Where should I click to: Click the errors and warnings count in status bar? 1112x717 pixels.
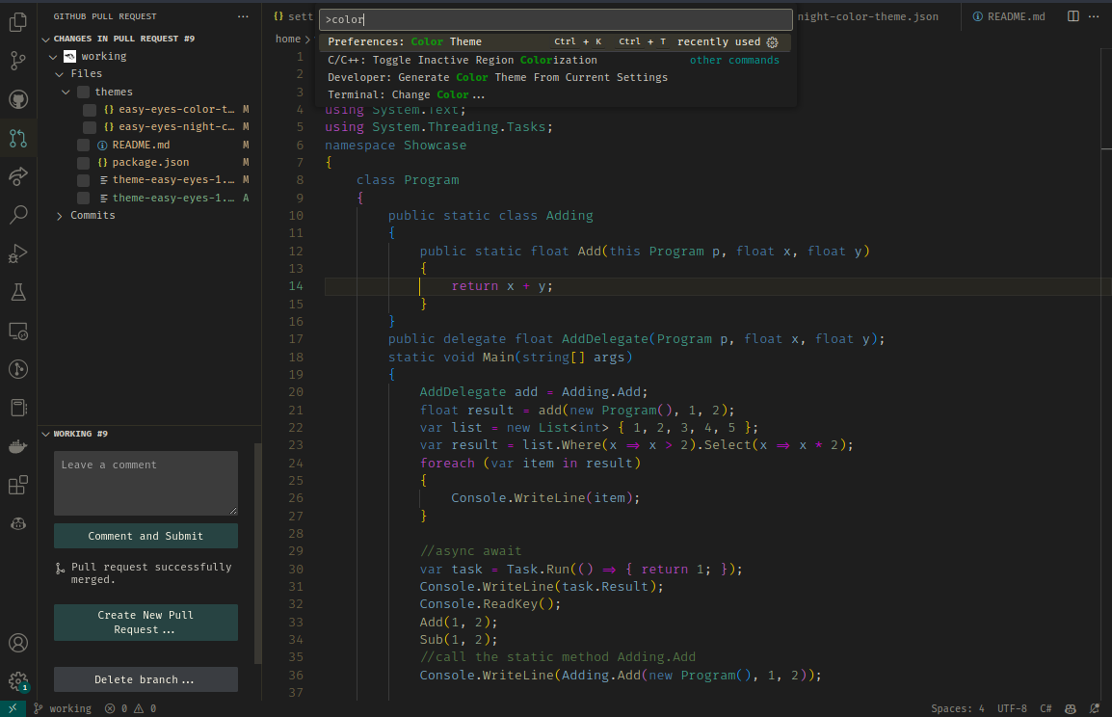click(x=130, y=708)
